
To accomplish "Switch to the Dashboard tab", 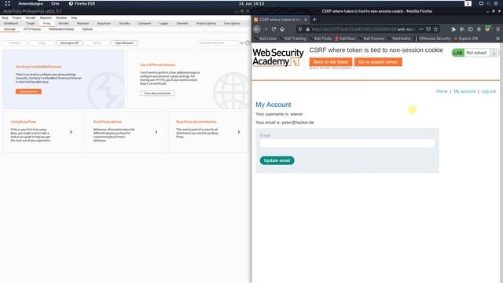I will (11, 24).
